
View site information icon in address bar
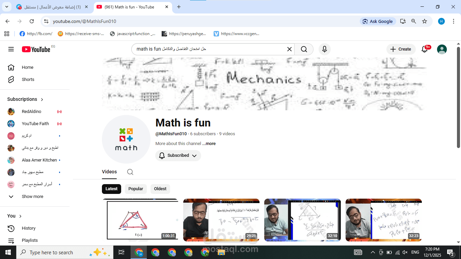46,21
